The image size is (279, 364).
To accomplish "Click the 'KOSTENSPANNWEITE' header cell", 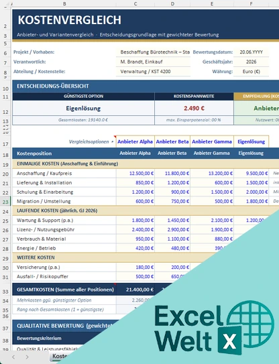I will pos(194,96).
